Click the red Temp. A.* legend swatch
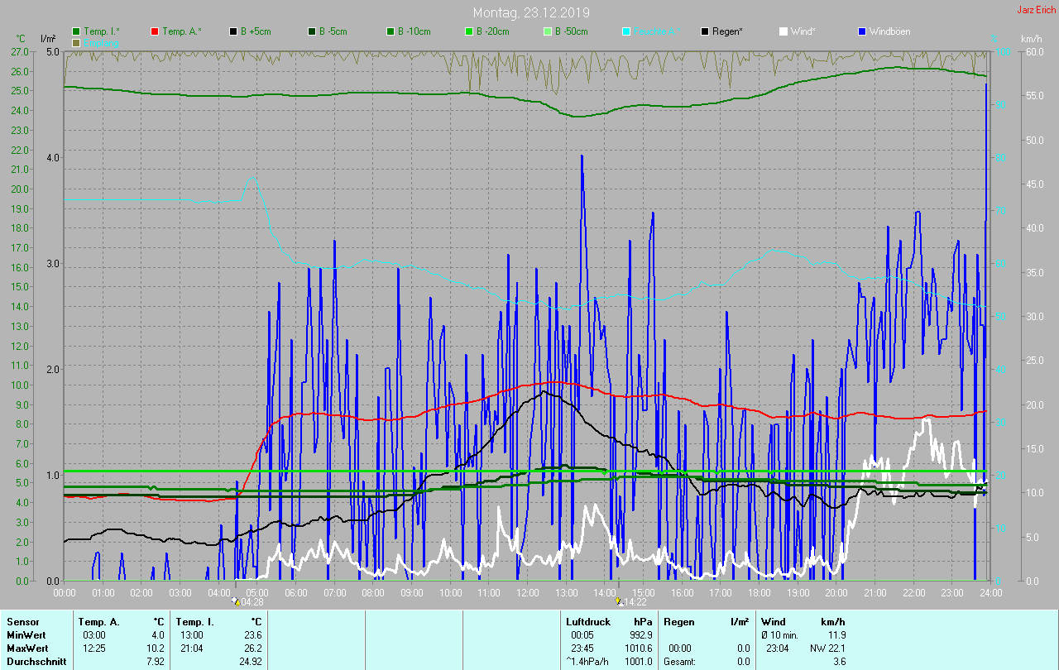The height and width of the screenshot is (670, 1059). pos(156,31)
